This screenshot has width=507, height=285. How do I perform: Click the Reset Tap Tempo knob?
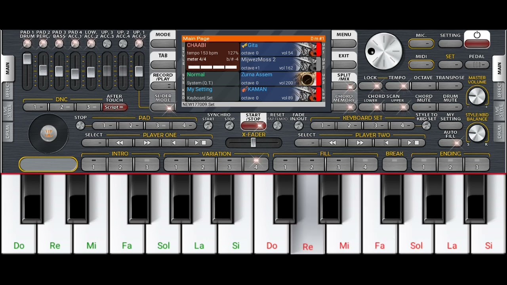click(x=277, y=126)
